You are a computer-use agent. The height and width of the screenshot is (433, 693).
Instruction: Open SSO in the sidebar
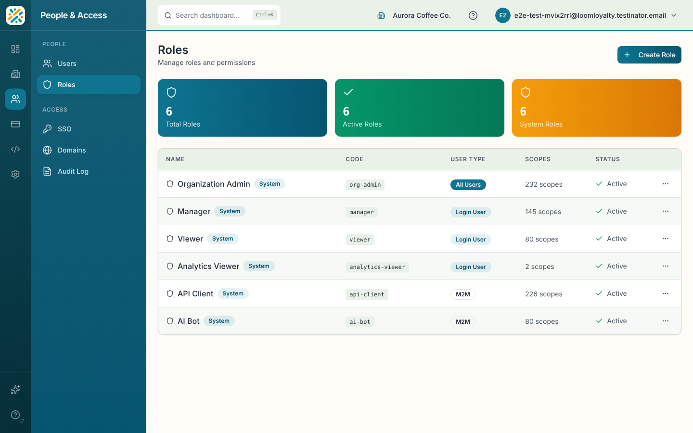coord(89,129)
